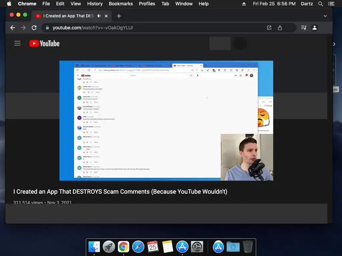
Task: Minimize the Chrome window with yellow button
Action: (18, 15)
